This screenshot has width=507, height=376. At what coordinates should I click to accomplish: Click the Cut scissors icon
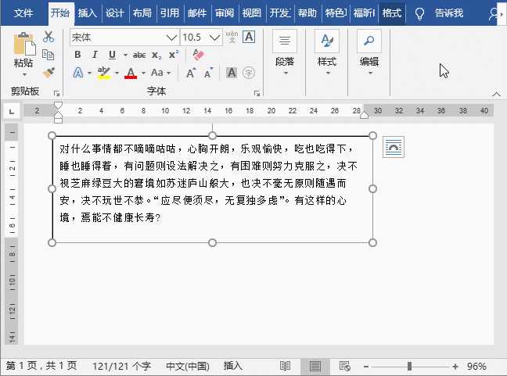[x=49, y=37]
